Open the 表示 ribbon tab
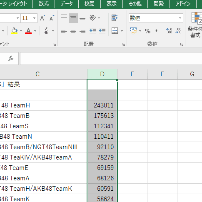This screenshot has height=202, width=202. click(112, 4)
